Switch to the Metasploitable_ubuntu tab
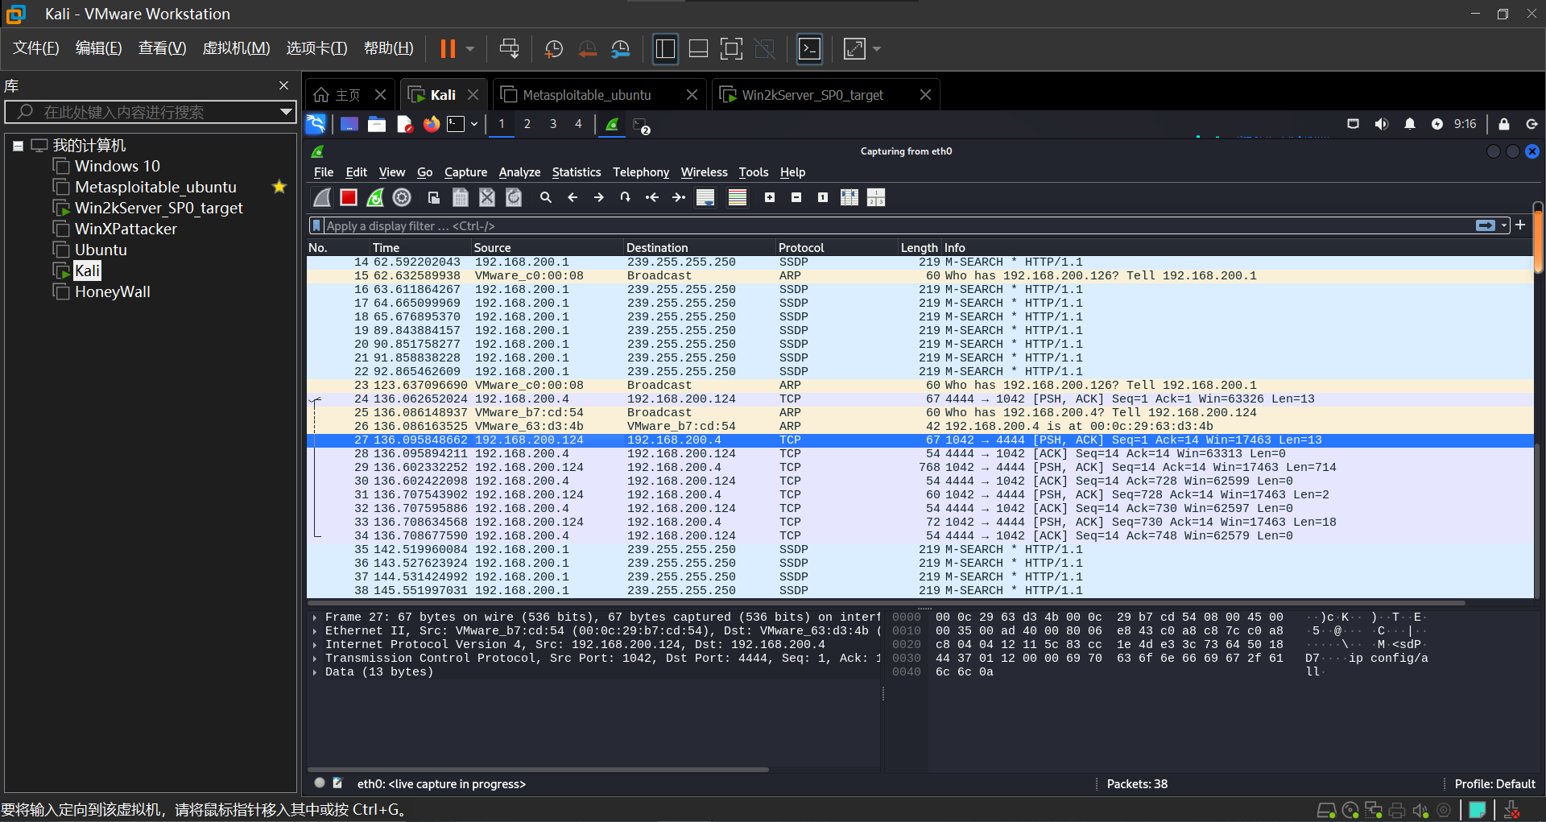 586,95
